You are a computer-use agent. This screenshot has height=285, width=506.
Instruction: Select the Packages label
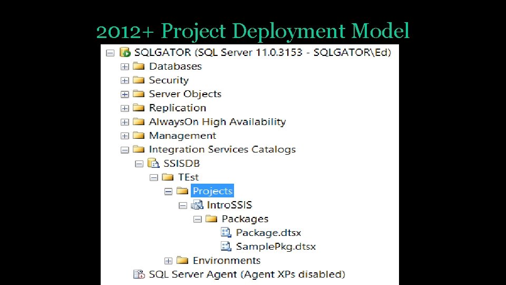coord(245,219)
